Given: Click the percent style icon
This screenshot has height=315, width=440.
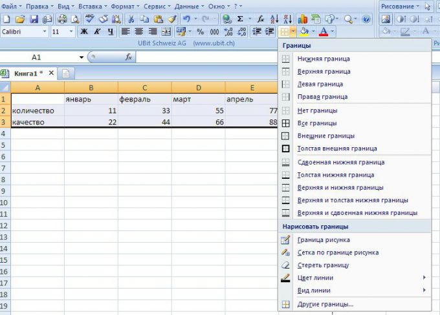Looking at the screenshot, I should tap(199, 32).
